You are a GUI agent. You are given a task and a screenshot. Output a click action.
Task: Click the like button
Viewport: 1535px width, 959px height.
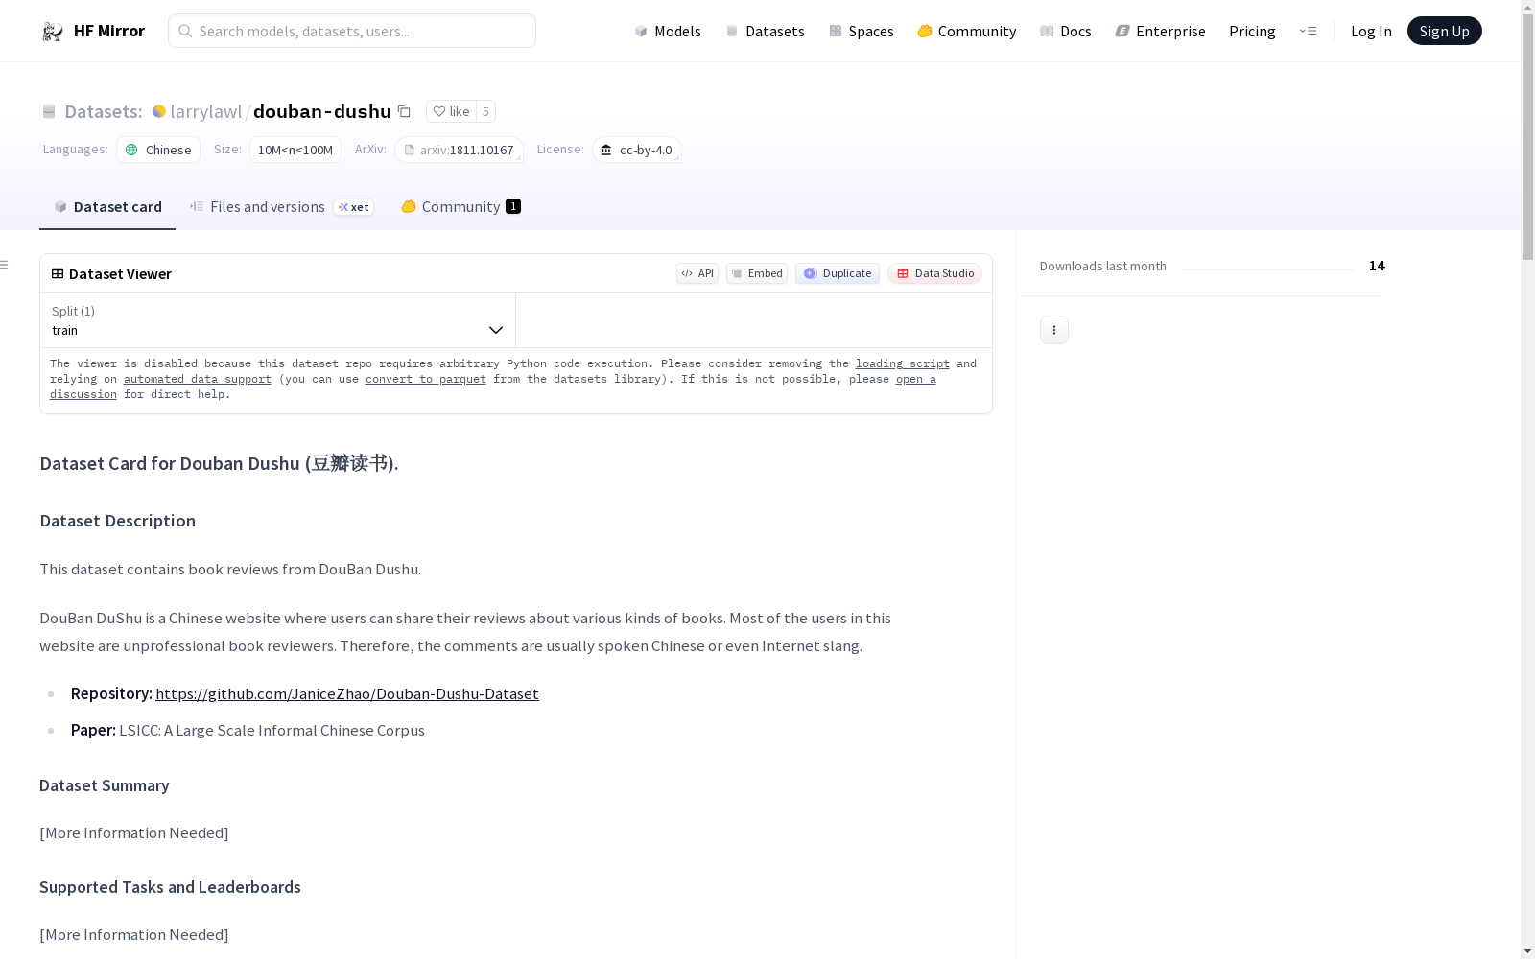(x=451, y=111)
